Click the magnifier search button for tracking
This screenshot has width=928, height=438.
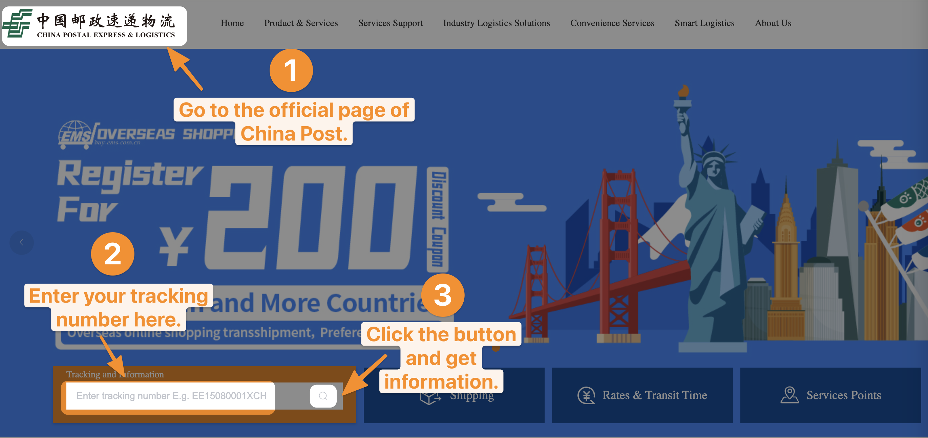(x=323, y=396)
